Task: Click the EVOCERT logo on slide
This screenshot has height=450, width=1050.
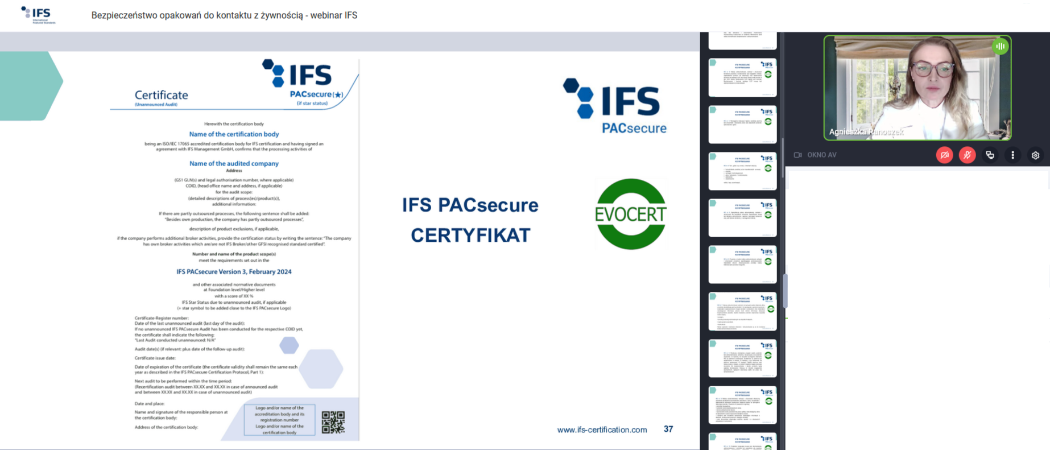Action: pyautogui.click(x=630, y=214)
